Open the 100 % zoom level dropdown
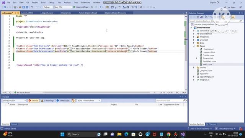 [6, 92]
